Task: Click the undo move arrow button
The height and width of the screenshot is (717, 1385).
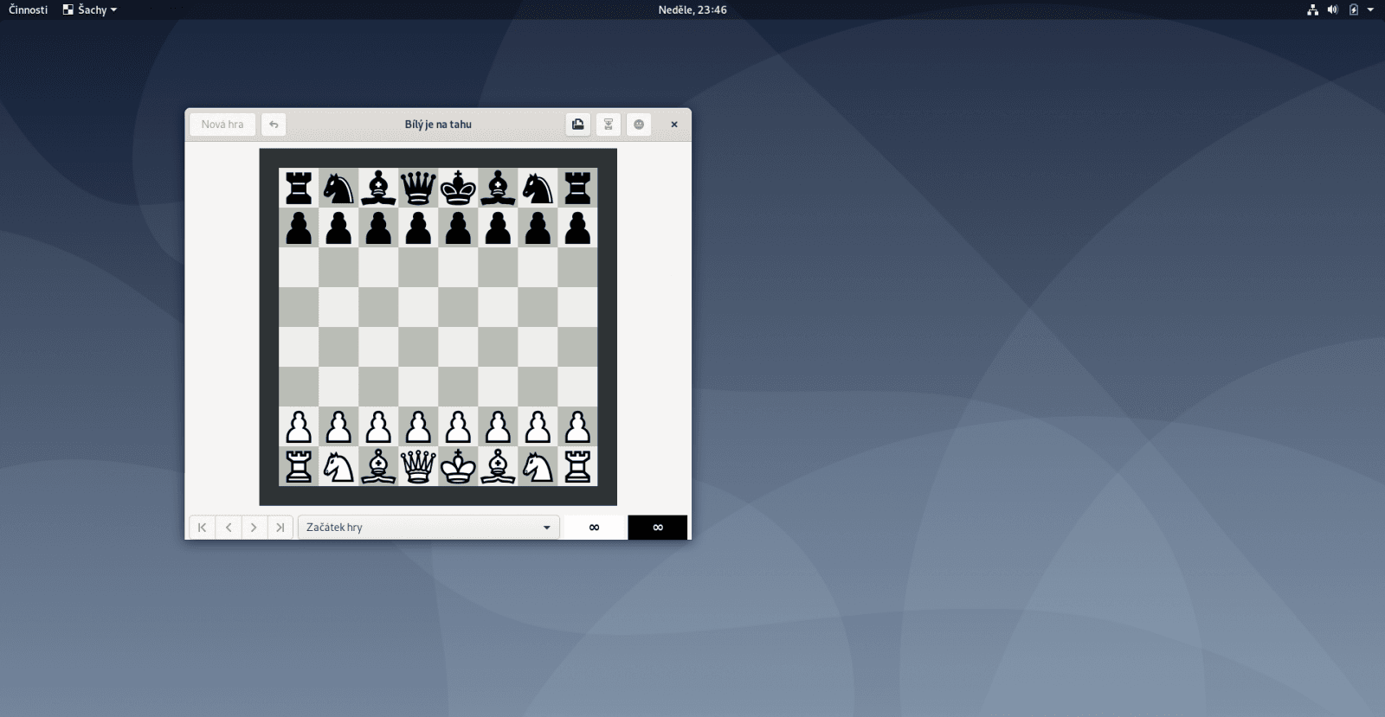Action: 274,125
